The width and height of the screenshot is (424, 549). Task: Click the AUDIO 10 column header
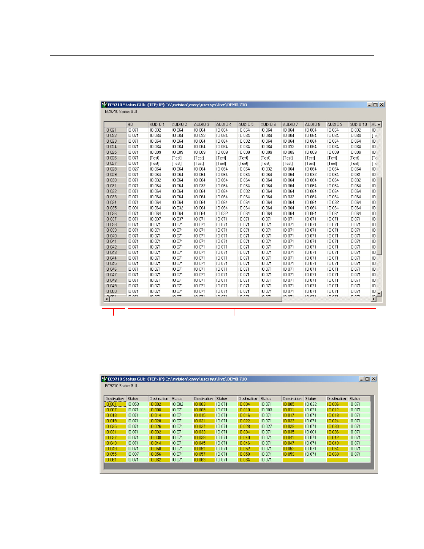coord(359,124)
